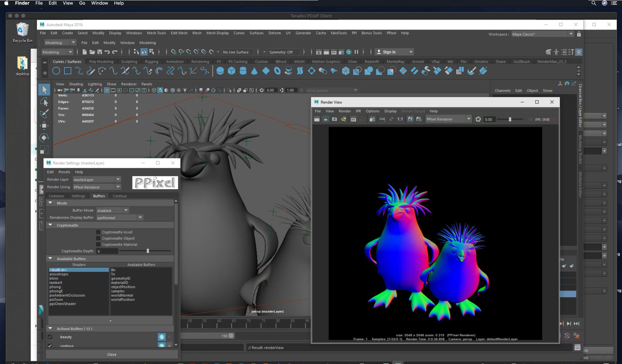Open the Recycle Bin desktop icon

(22, 33)
